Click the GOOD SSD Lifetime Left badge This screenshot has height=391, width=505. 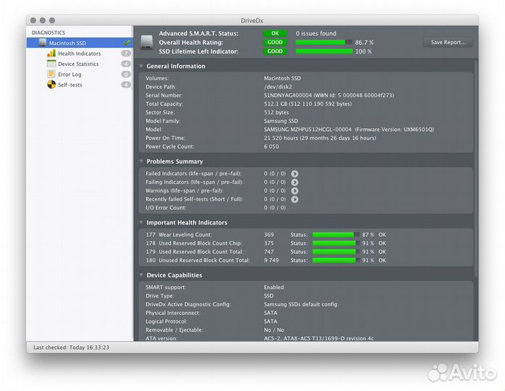pyautogui.click(x=275, y=51)
